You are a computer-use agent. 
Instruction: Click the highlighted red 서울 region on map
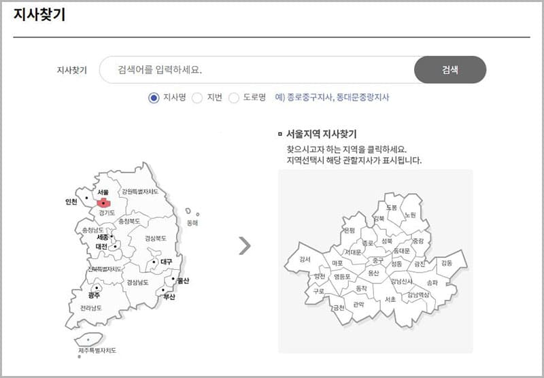103,203
